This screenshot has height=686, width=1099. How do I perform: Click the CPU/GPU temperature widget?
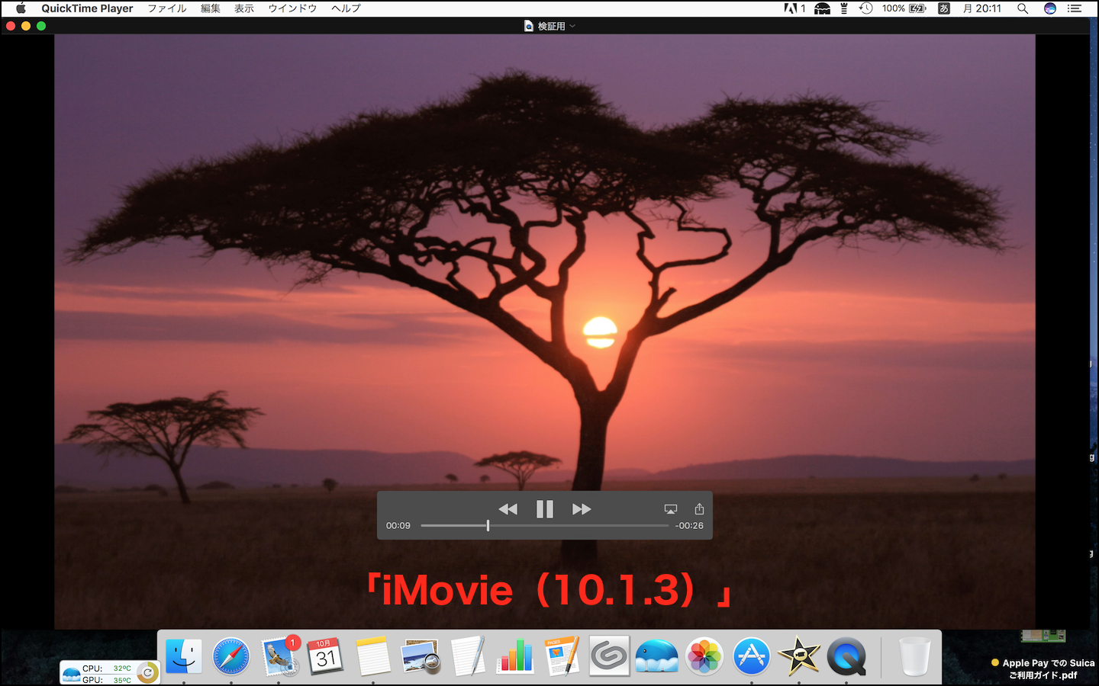tap(109, 673)
